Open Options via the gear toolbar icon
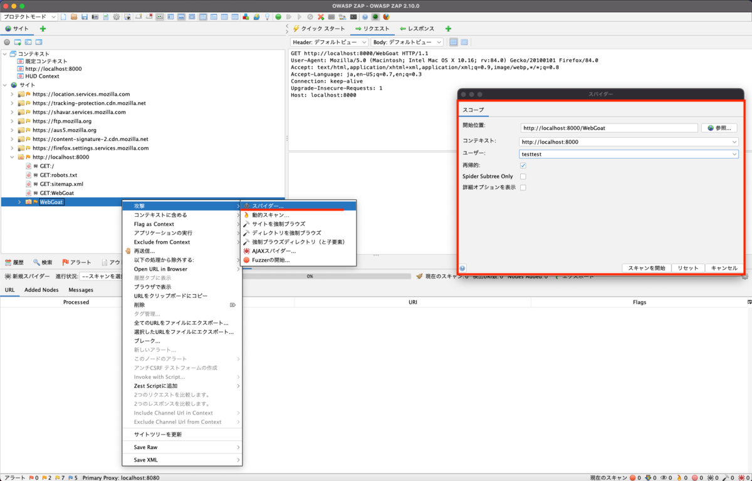The width and height of the screenshot is (752, 481). click(x=116, y=17)
